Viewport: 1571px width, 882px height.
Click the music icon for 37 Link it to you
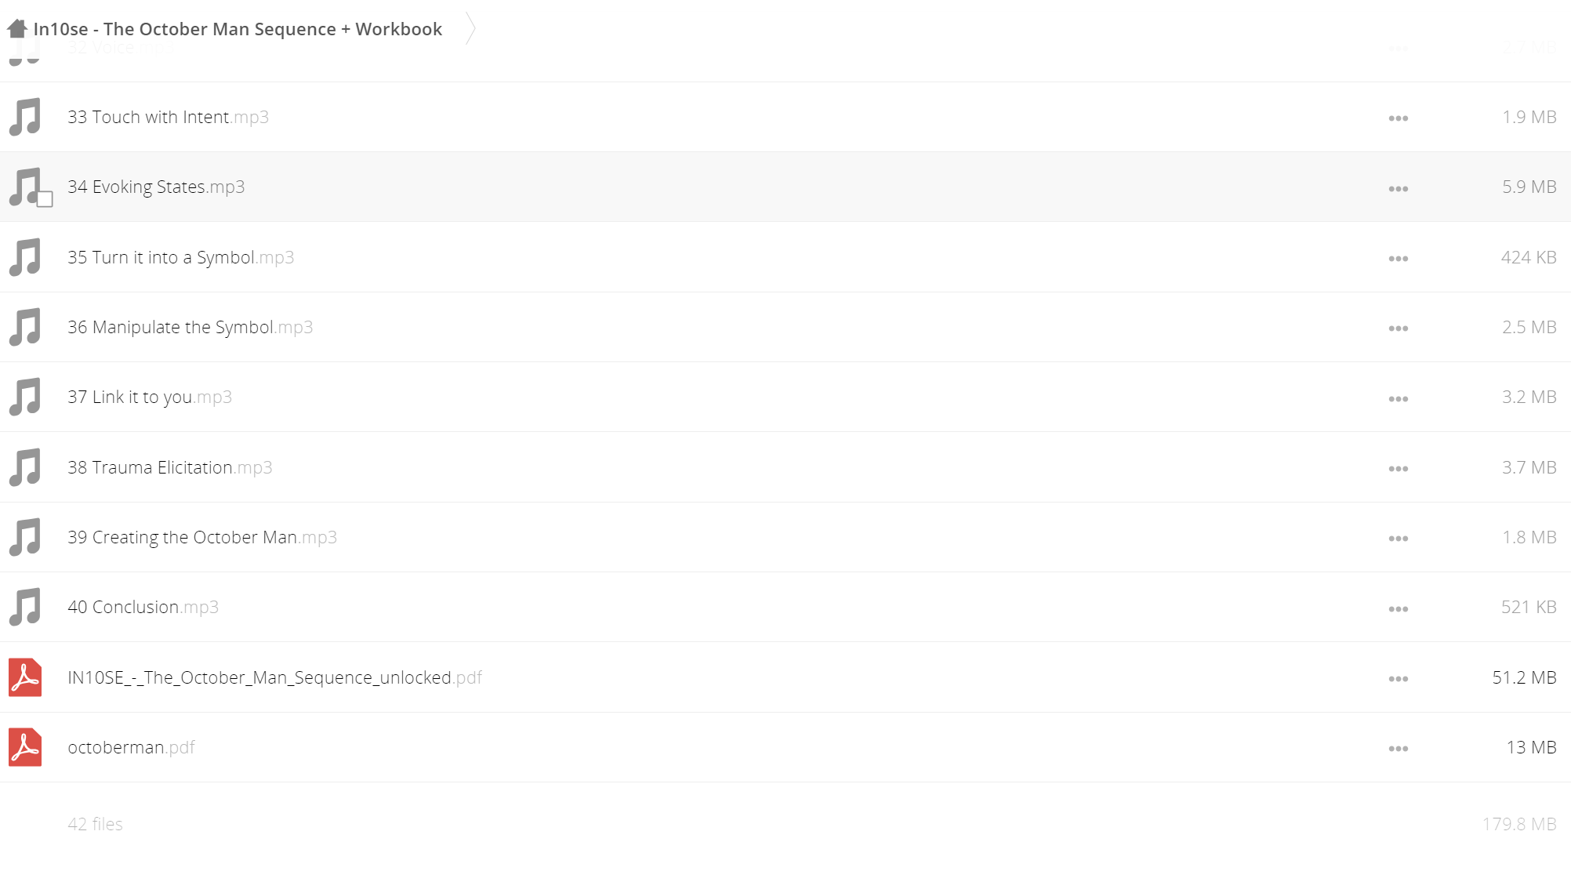[25, 397]
